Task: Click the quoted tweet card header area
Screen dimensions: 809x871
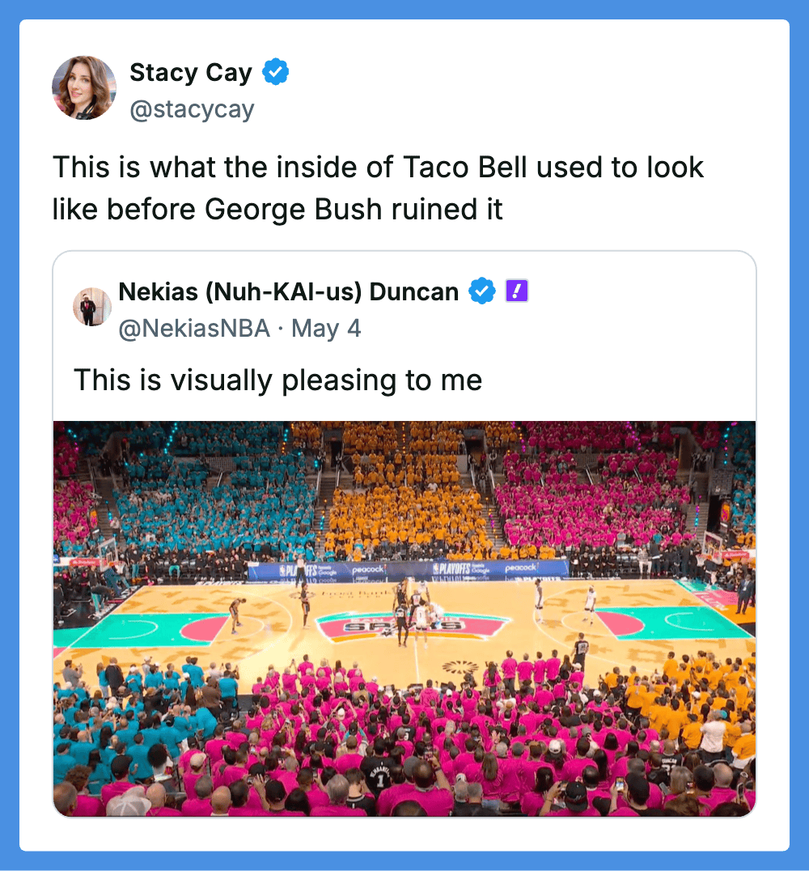Action: [x=404, y=309]
